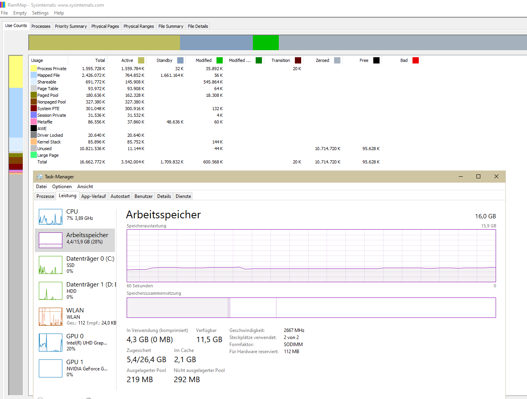
Task: Click the Nonpaged Pool brown color icon
Action: [34, 102]
